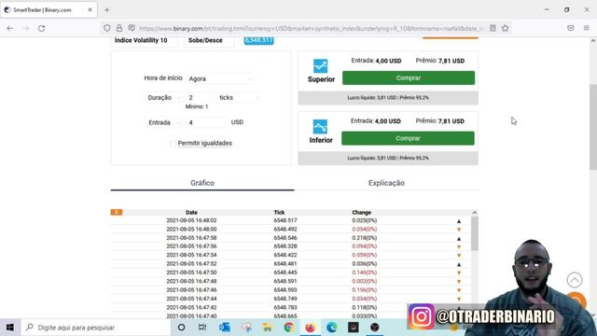Image resolution: width=597 pixels, height=336 pixels.
Task: Click the entry amount field showing 4
Action: pyautogui.click(x=205, y=122)
